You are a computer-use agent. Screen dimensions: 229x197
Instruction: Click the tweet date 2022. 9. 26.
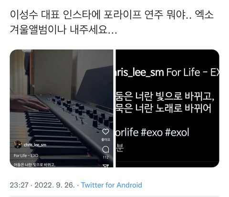pos(54,185)
